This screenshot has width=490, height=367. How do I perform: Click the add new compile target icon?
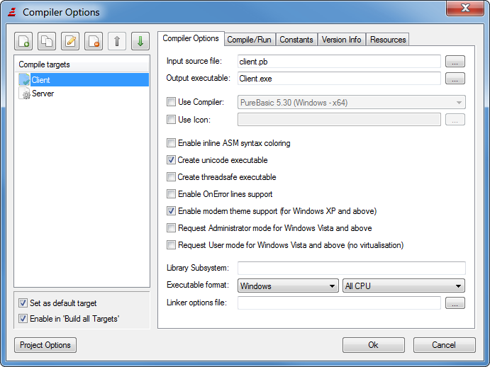pyautogui.click(x=24, y=41)
